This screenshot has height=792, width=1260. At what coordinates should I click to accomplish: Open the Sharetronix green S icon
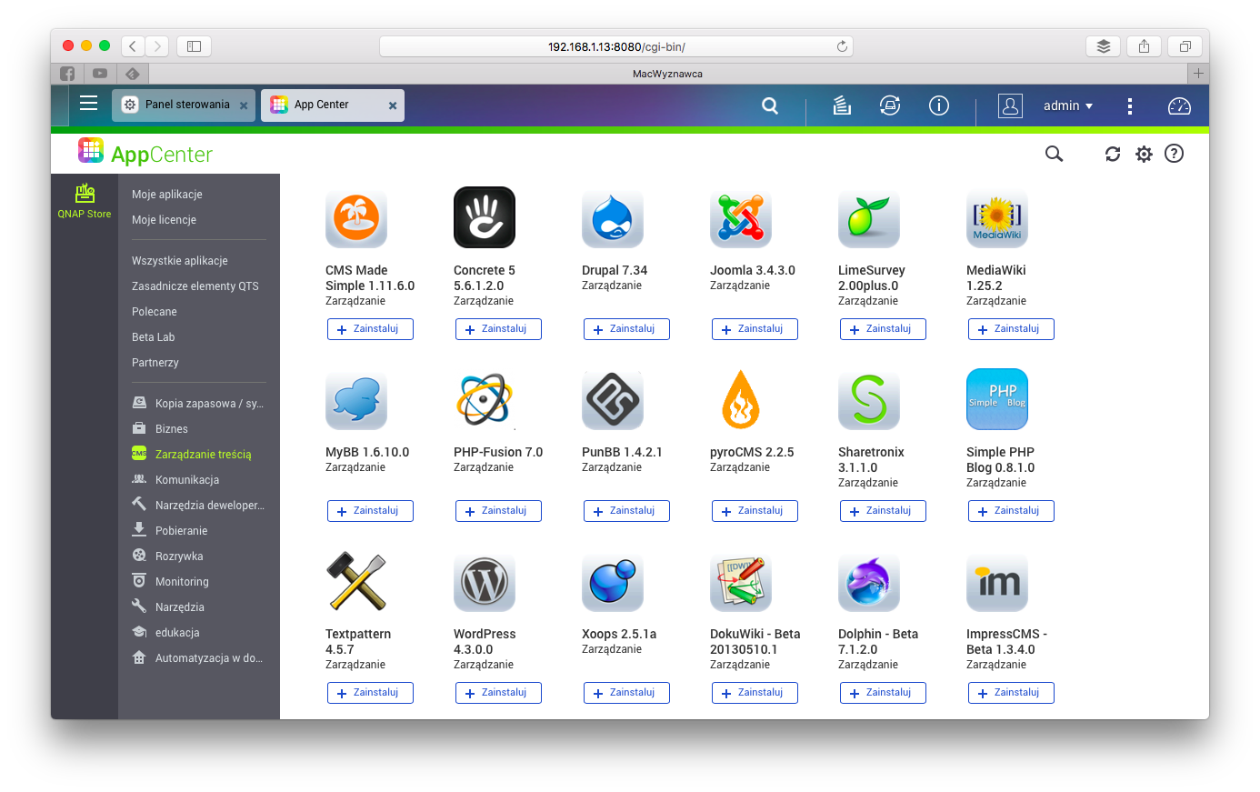869,399
